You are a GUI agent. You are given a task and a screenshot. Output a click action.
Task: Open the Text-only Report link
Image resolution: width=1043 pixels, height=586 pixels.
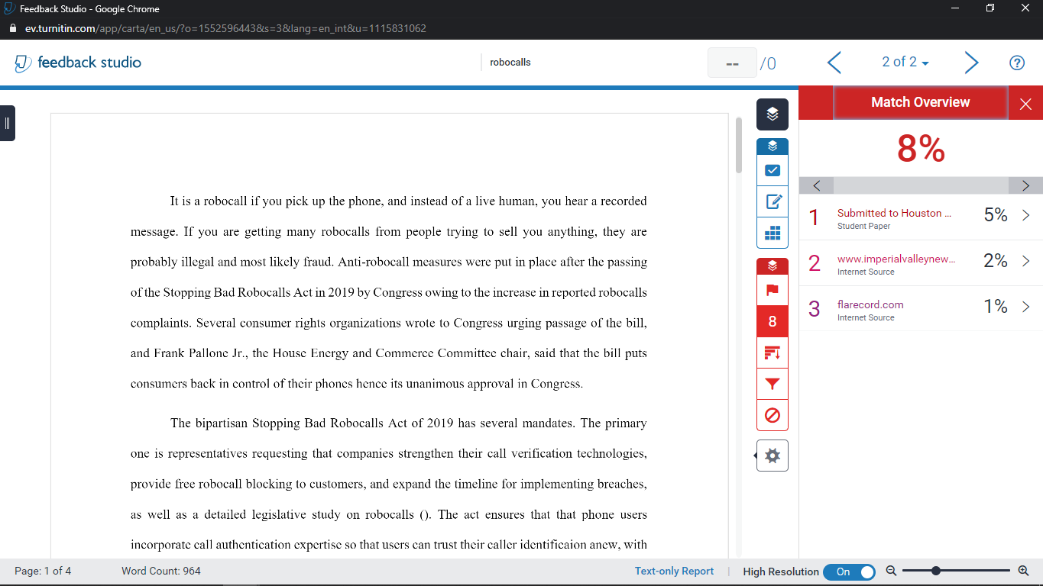coord(674,571)
